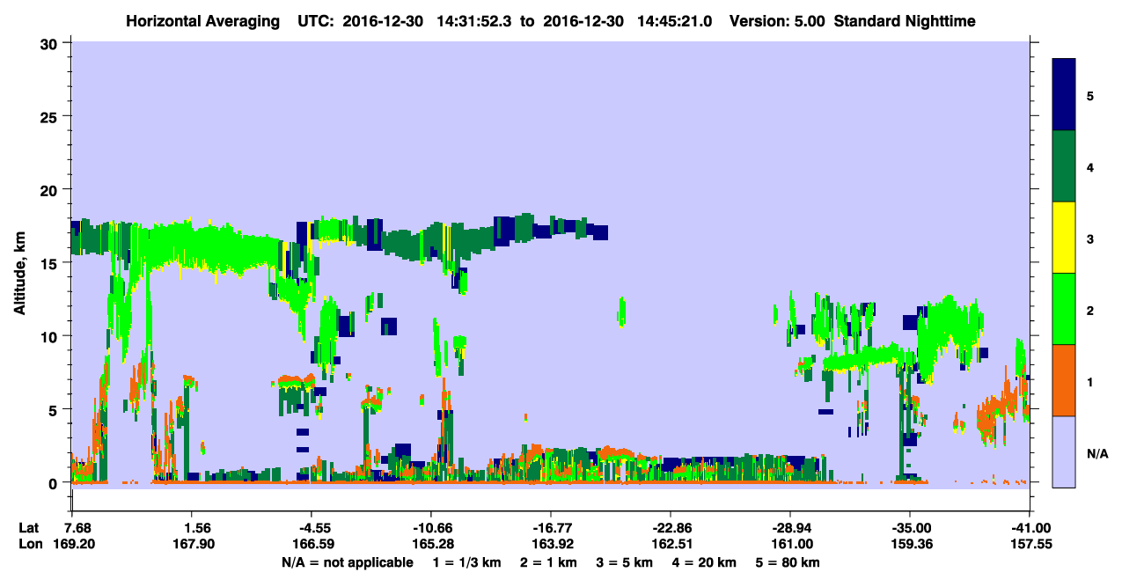Click the dark green colorbar segment for level 4
Viewport: 1144px width, 587px height.
coord(1064,166)
